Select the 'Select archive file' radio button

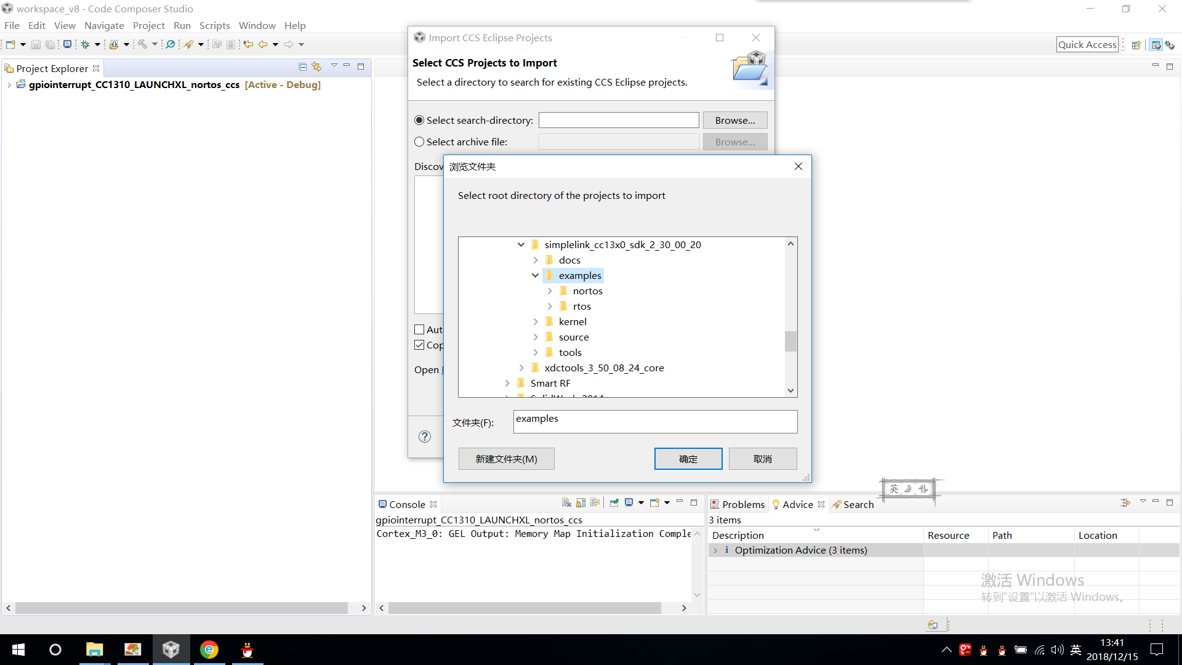pos(419,142)
